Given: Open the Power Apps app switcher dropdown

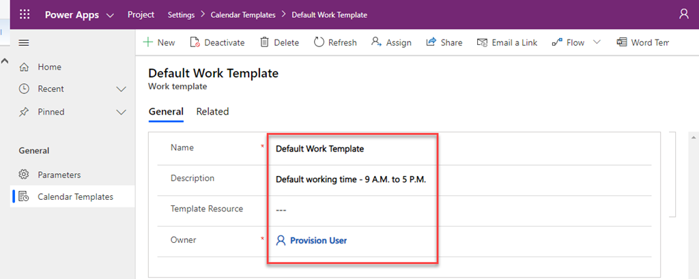Looking at the screenshot, I should 110,15.
